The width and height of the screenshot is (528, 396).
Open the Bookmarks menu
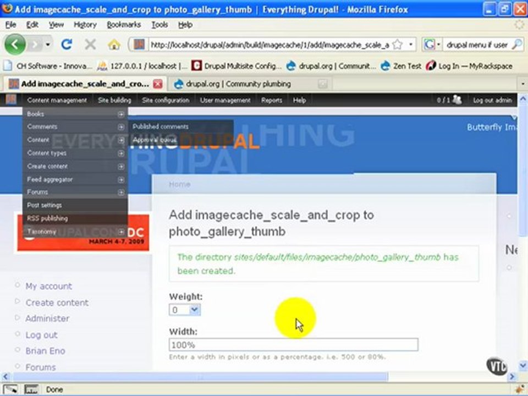(124, 25)
